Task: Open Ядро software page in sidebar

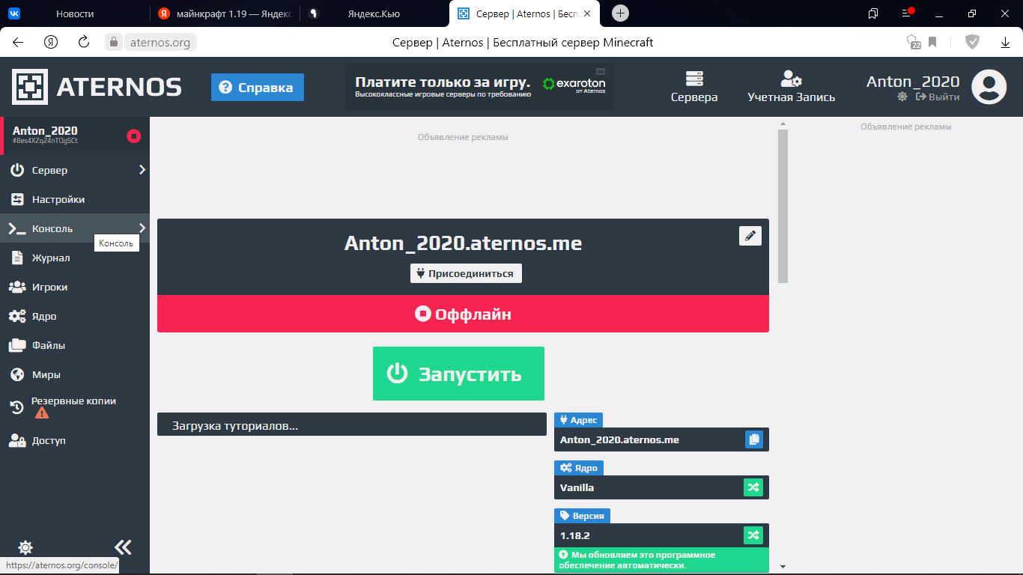Action: click(x=75, y=316)
